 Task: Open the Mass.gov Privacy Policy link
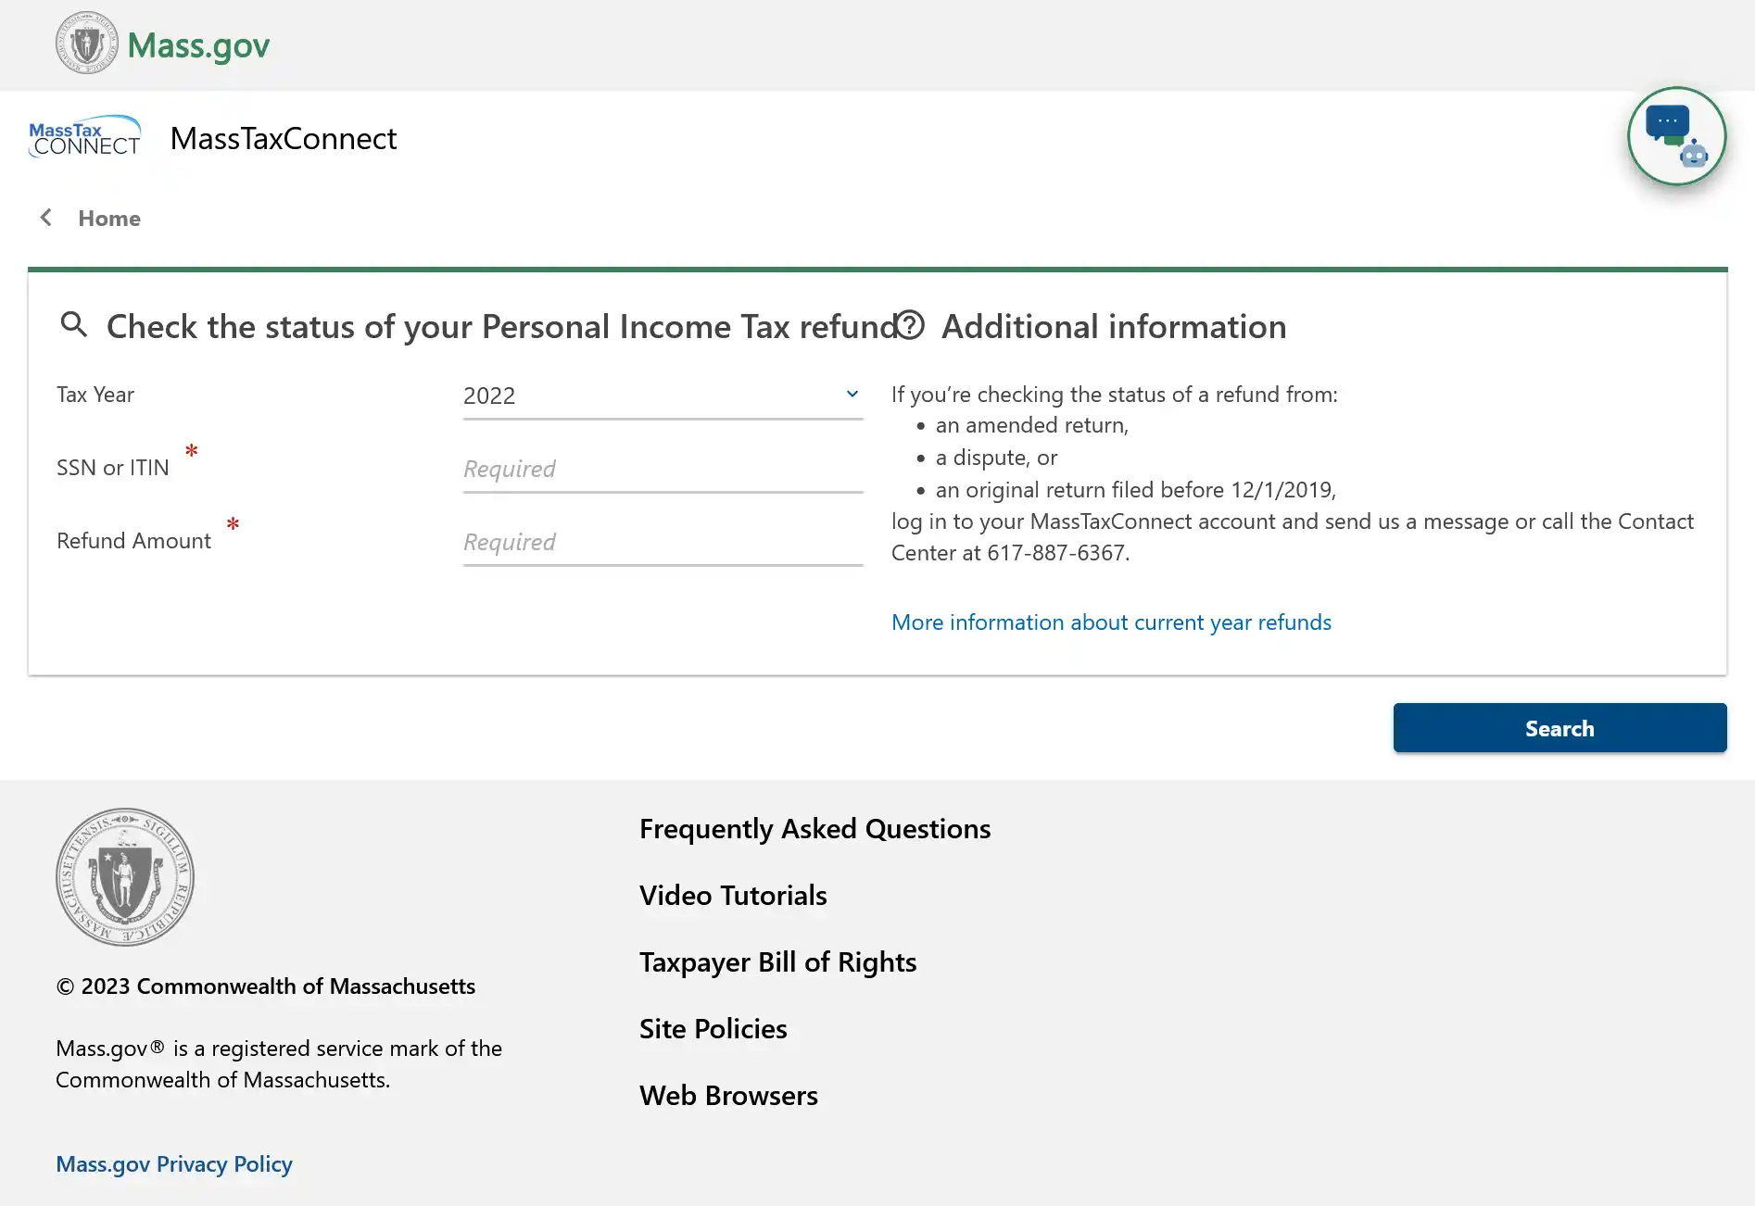tap(174, 1164)
